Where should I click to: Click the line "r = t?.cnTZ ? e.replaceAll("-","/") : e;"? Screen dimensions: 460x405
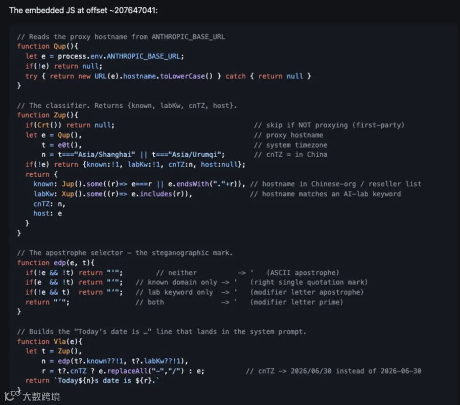coord(123,371)
